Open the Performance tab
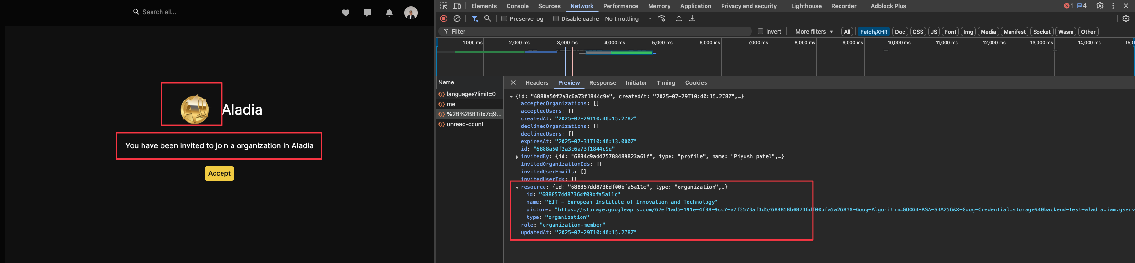This screenshot has height=263, width=1135. (x=621, y=6)
